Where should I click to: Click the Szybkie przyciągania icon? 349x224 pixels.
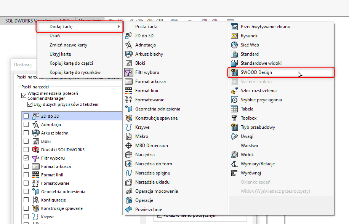click(234, 100)
